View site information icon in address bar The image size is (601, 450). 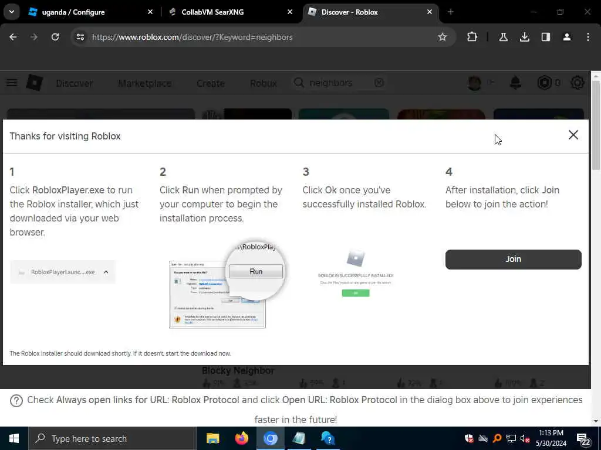pyautogui.click(x=80, y=37)
